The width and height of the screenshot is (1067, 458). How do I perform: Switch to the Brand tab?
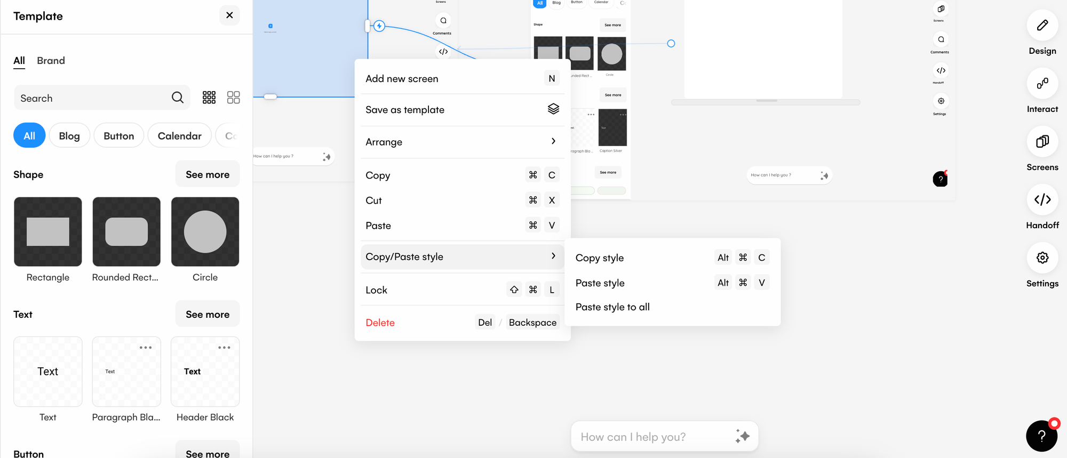click(x=51, y=61)
